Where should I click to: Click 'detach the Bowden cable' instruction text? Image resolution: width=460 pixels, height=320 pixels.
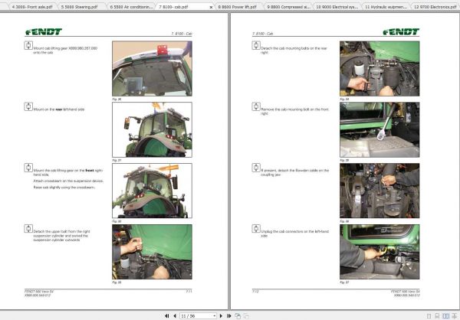(295, 172)
